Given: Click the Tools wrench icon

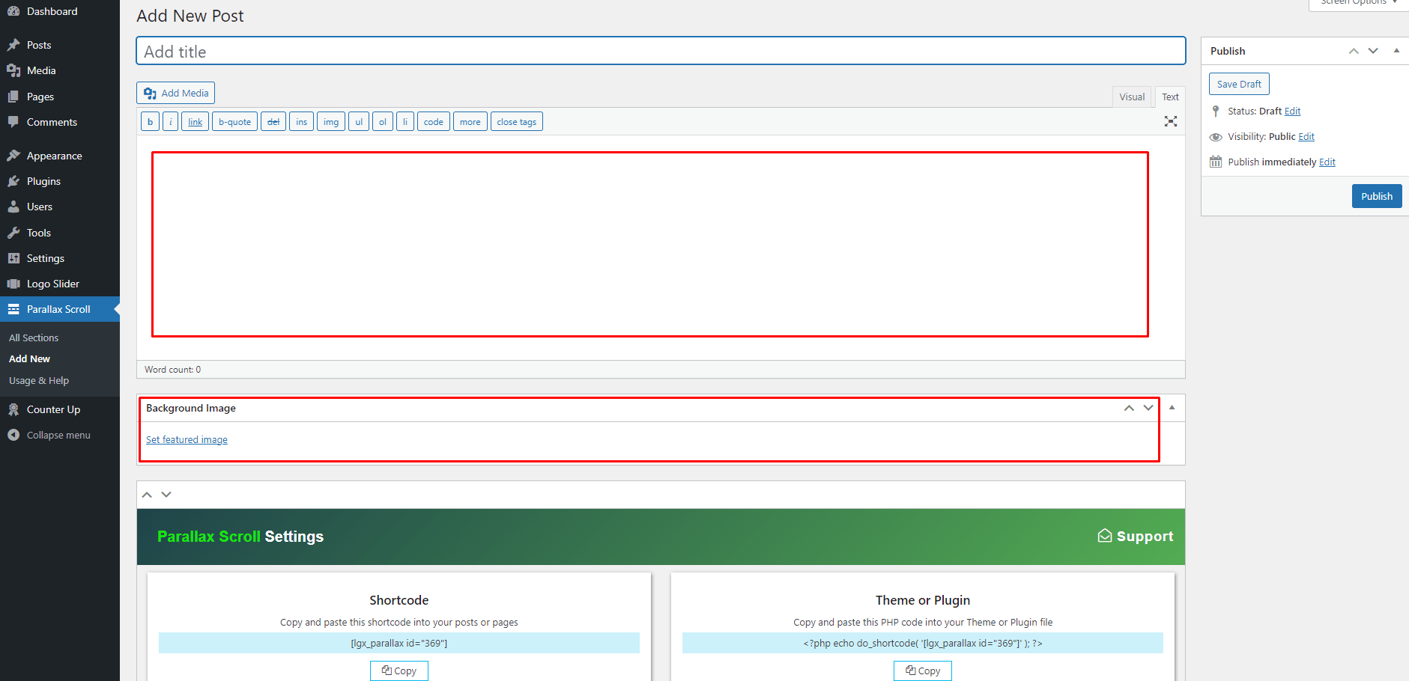Looking at the screenshot, I should [13, 233].
